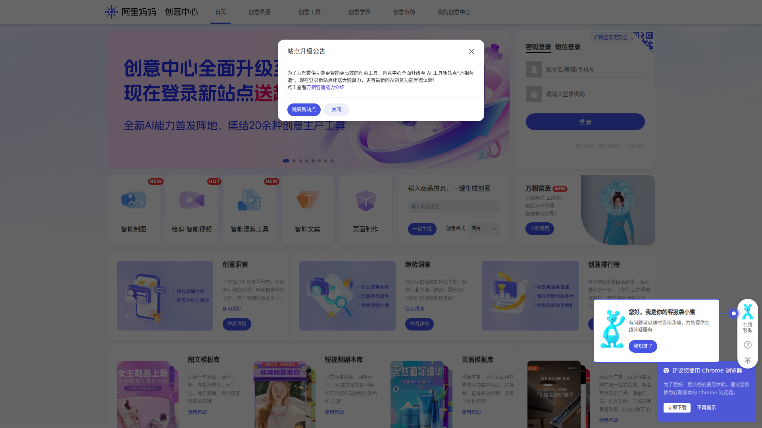The image size is (762, 428).
Task: Open the 创意格式 图片 dropdown
Action: [484, 229]
